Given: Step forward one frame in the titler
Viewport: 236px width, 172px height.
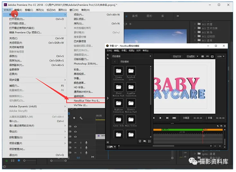Looking at the screenshot, I should [167, 118].
